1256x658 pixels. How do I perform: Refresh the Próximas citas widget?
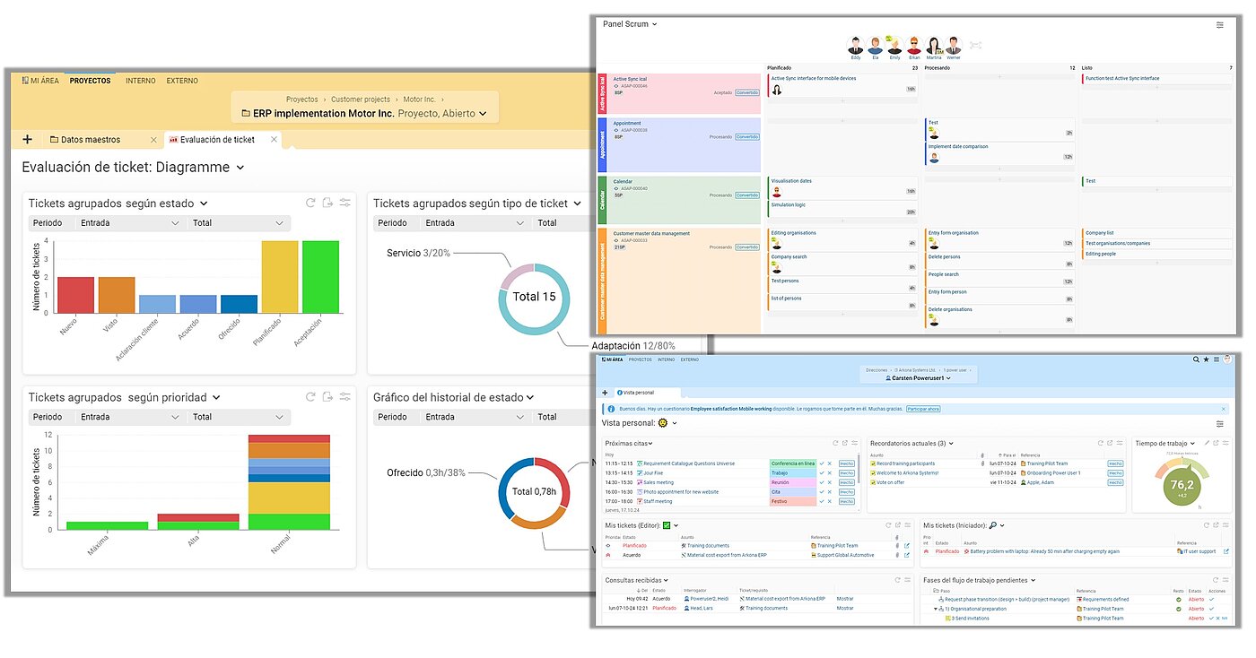(835, 443)
